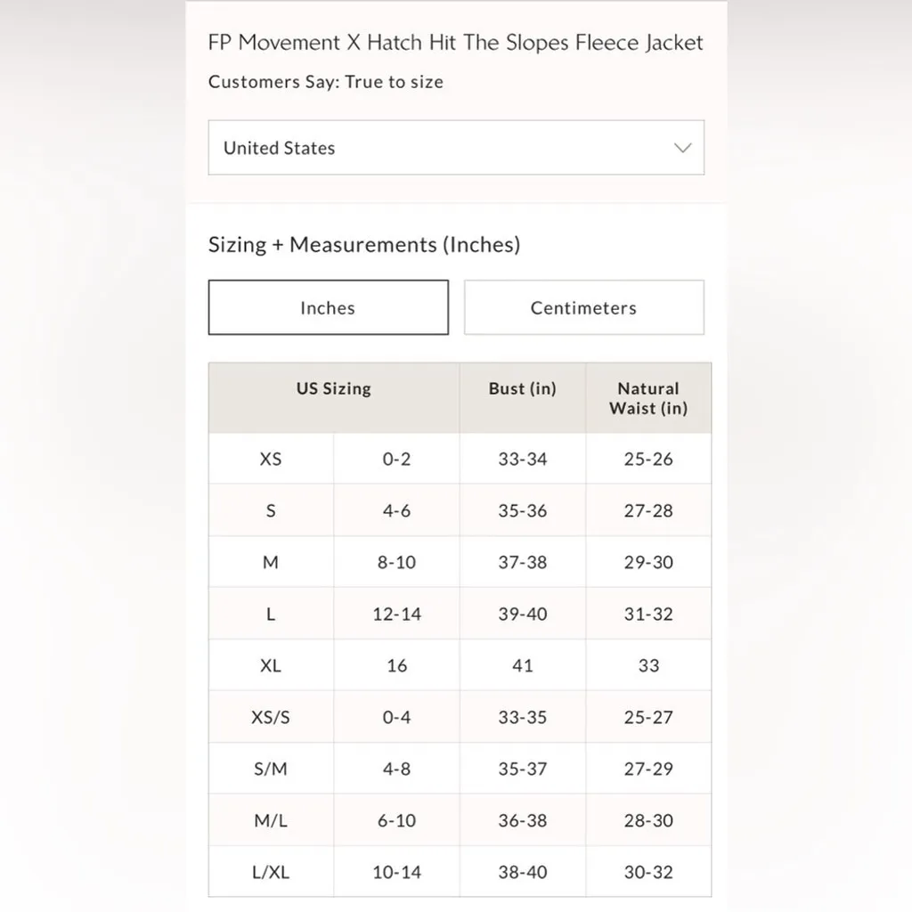Click the FP Movement X Hatch jacket title
The height and width of the screenshot is (912, 912).
pos(455,43)
